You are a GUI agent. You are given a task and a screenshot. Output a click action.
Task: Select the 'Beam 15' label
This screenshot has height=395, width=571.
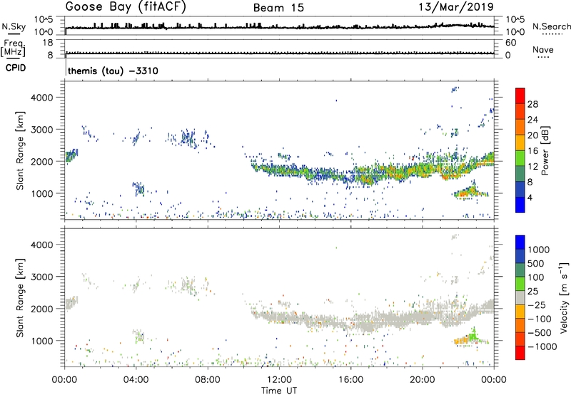tap(278, 8)
